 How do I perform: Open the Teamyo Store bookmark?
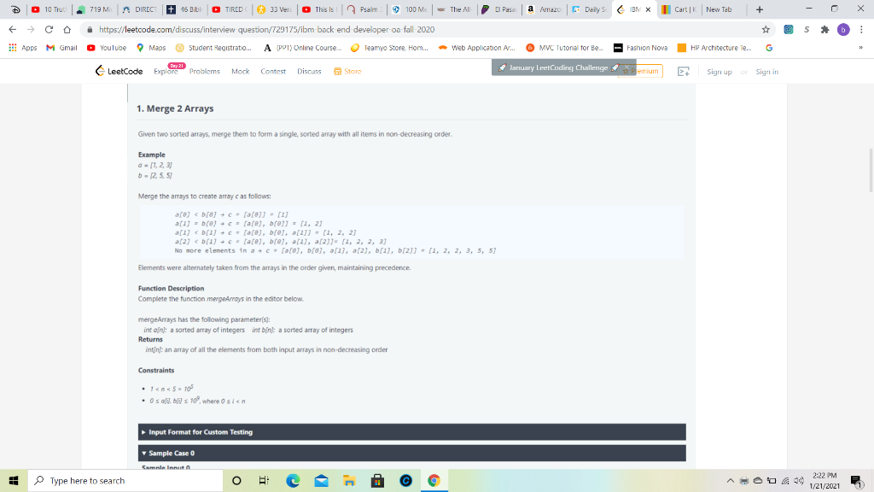pyautogui.click(x=389, y=48)
